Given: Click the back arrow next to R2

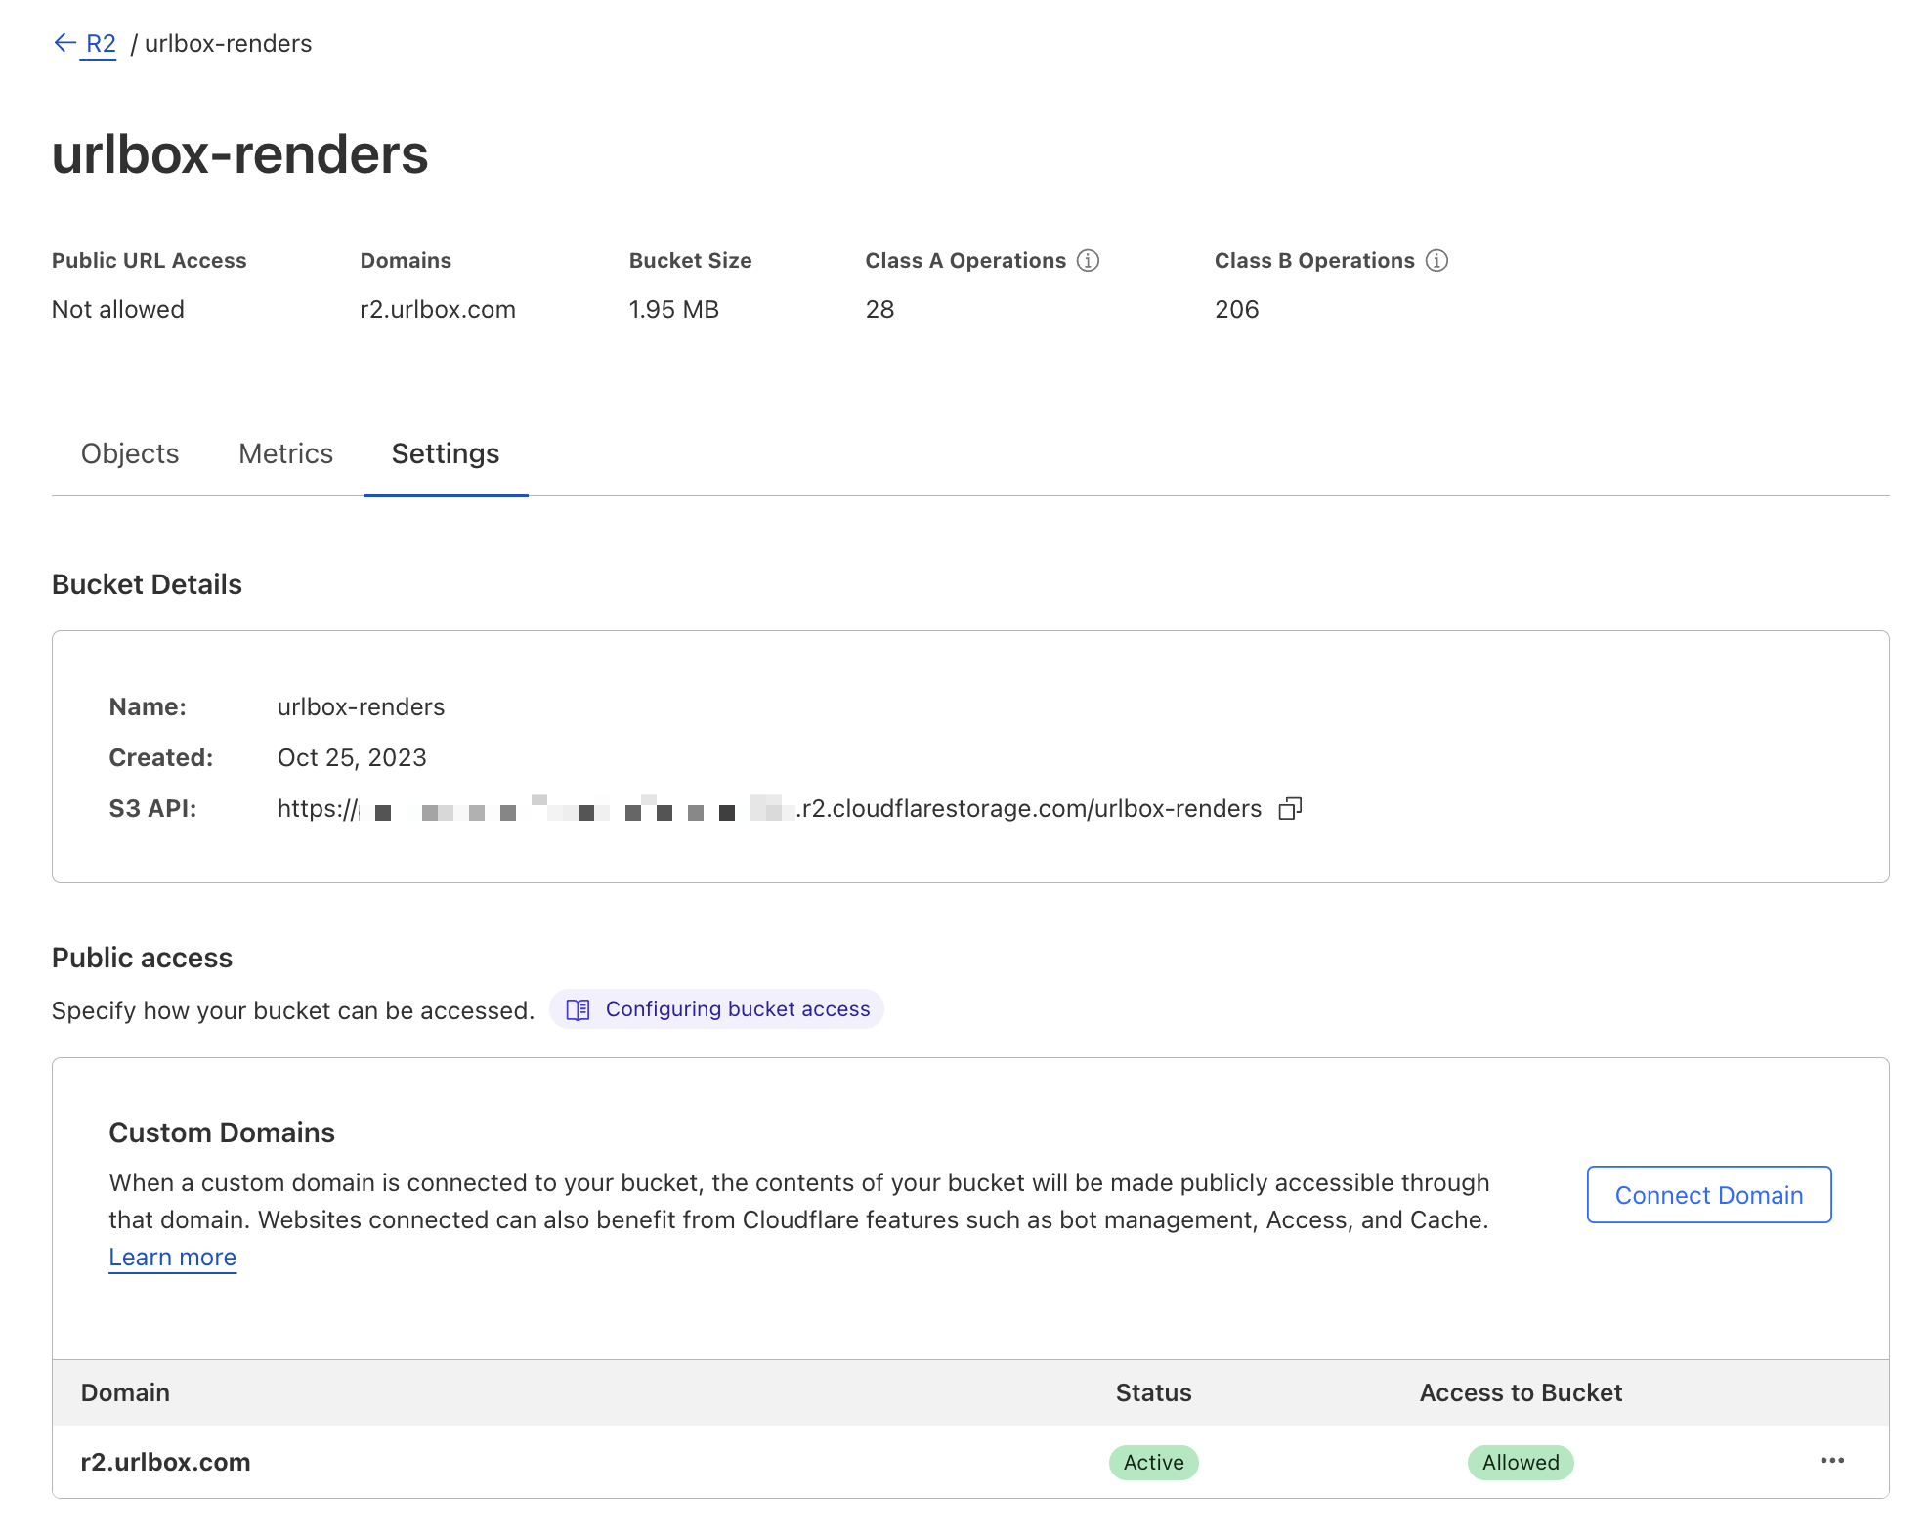Looking at the screenshot, I should 64,43.
